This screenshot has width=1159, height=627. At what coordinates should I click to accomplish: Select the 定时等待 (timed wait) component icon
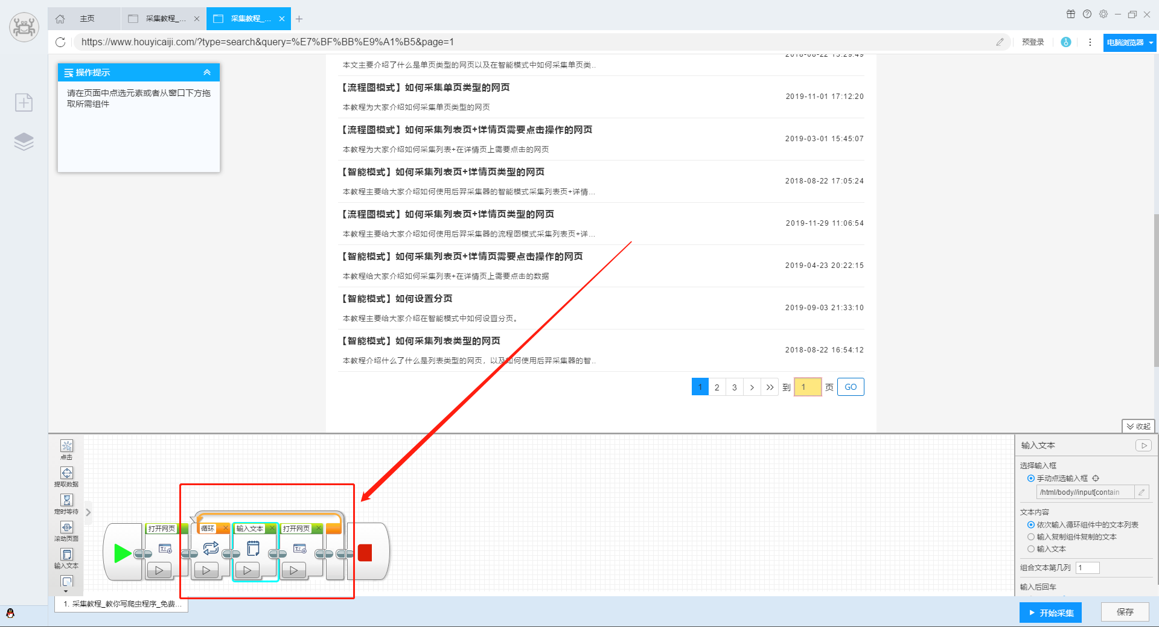point(66,500)
